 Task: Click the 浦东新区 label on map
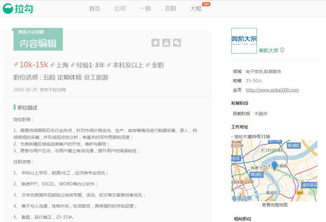pos(309,185)
